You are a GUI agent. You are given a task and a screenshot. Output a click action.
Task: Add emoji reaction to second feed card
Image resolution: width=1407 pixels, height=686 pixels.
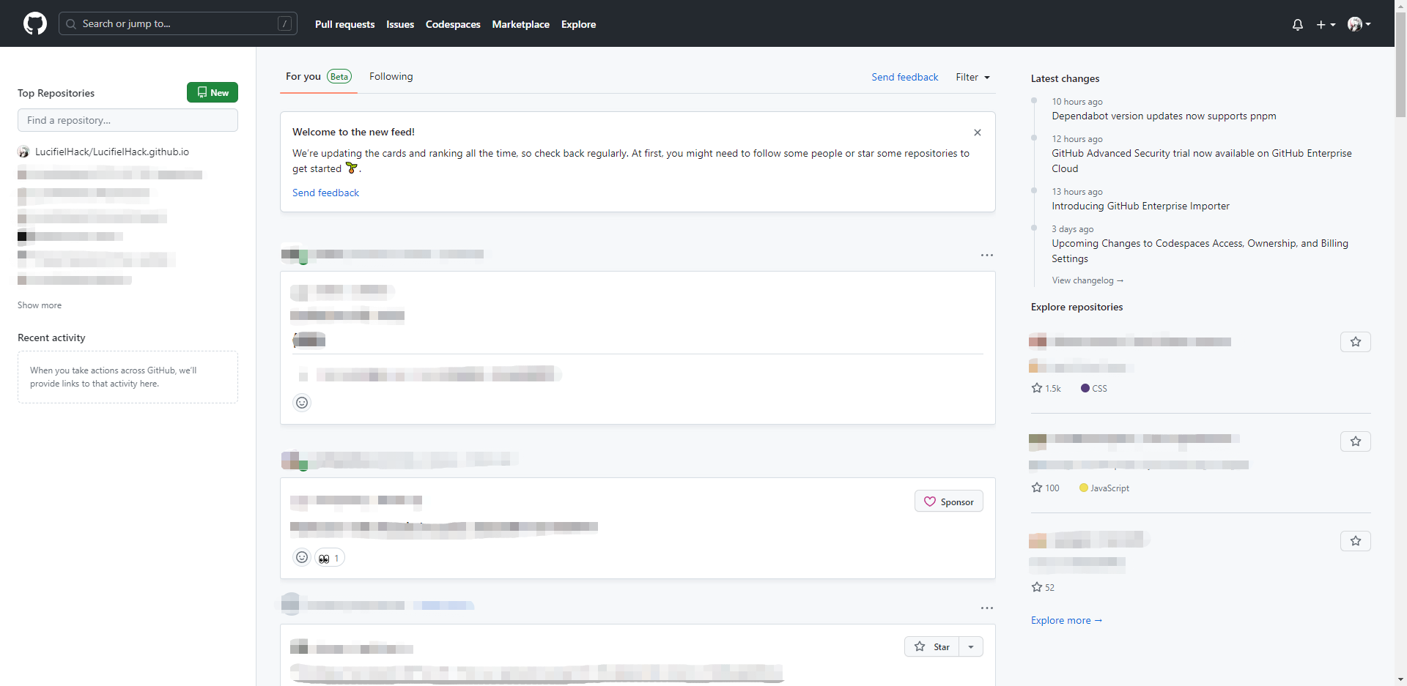302,558
